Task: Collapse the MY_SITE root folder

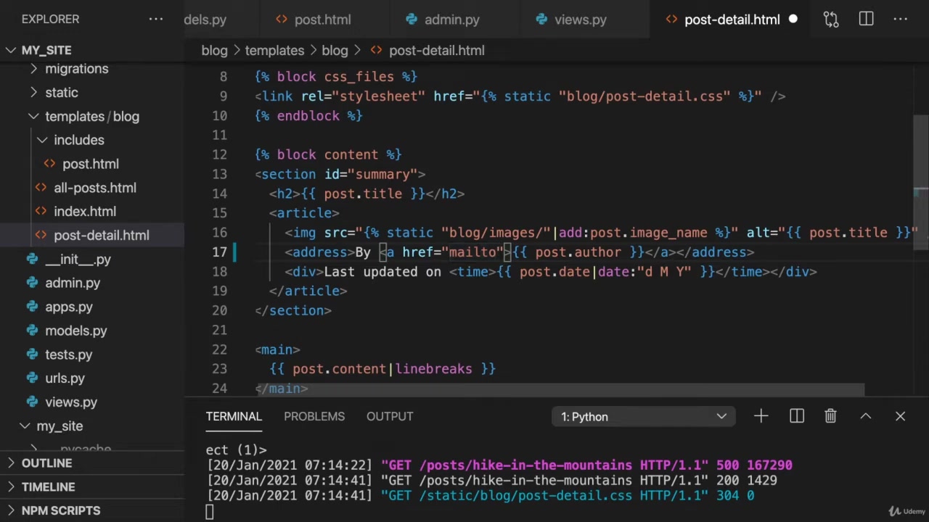Action: (12, 50)
